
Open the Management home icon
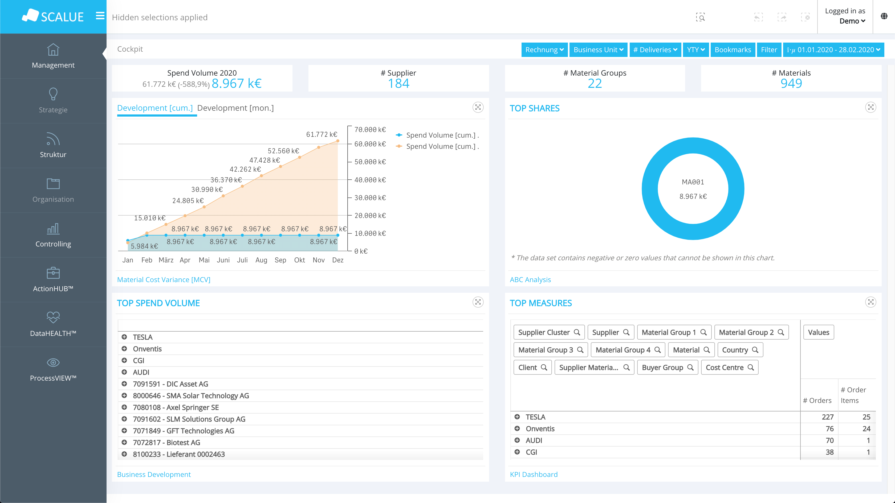pos(53,50)
